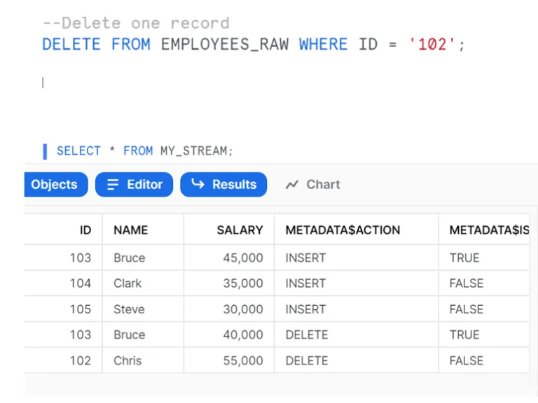Switch to the Objects tab
The image size is (538, 403).
[54, 185]
